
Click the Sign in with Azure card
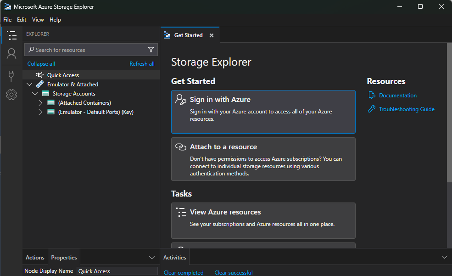263,112
